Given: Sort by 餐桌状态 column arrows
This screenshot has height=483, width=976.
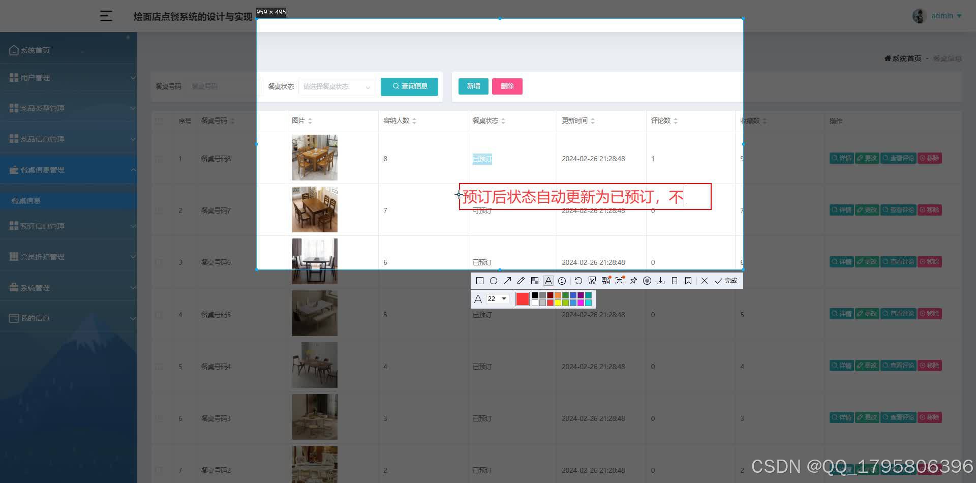Looking at the screenshot, I should 503,121.
